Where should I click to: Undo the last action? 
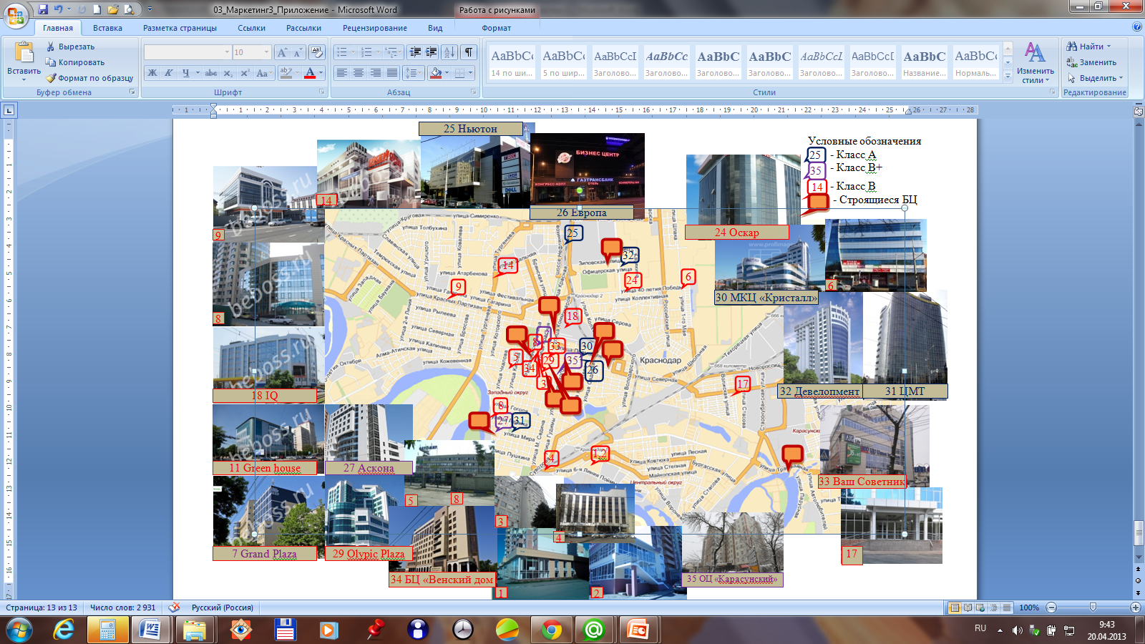tap(59, 9)
